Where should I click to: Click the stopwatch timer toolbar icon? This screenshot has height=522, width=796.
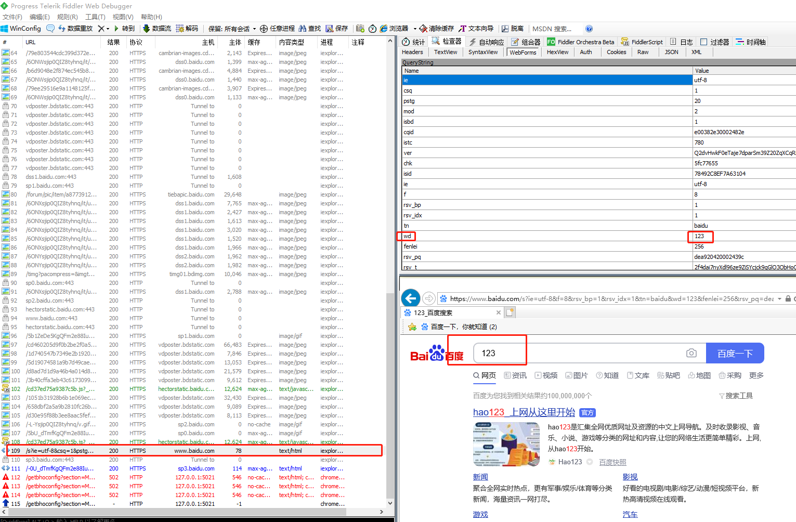pyautogui.click(x=372, y=29)
